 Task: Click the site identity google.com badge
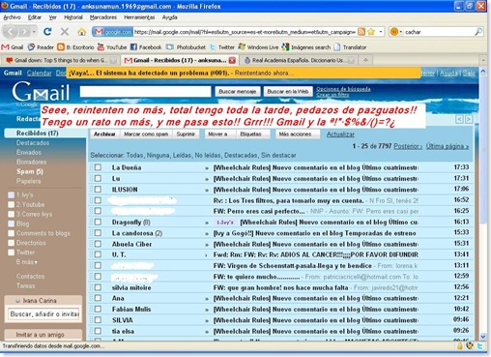(113, 32)
